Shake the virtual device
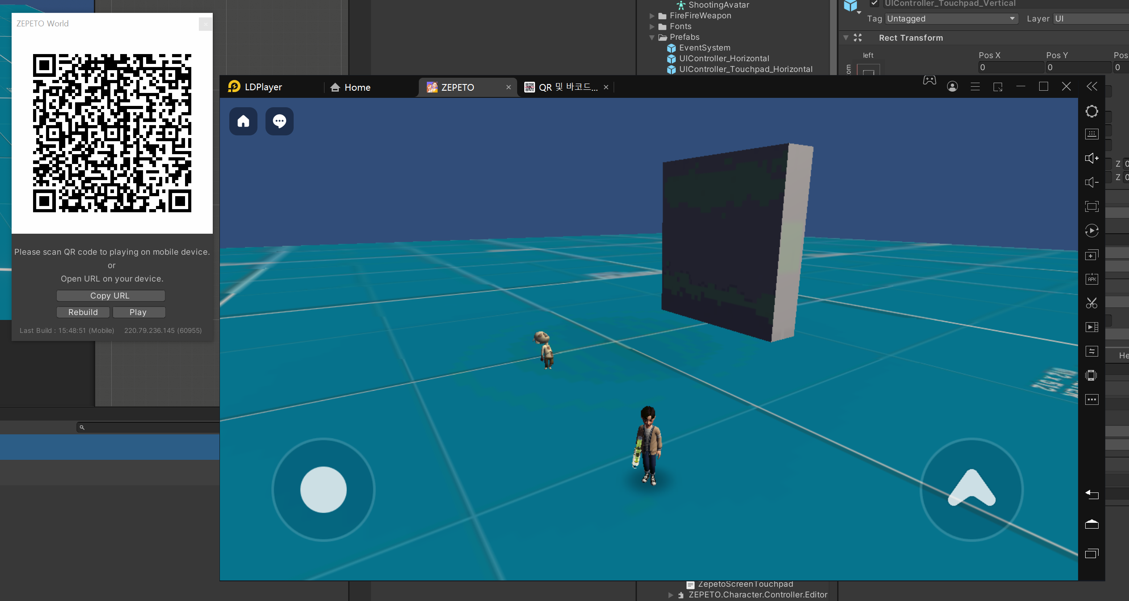Image resolution: width=1129 pixels, height=601 pixels. coord(1092,375)
